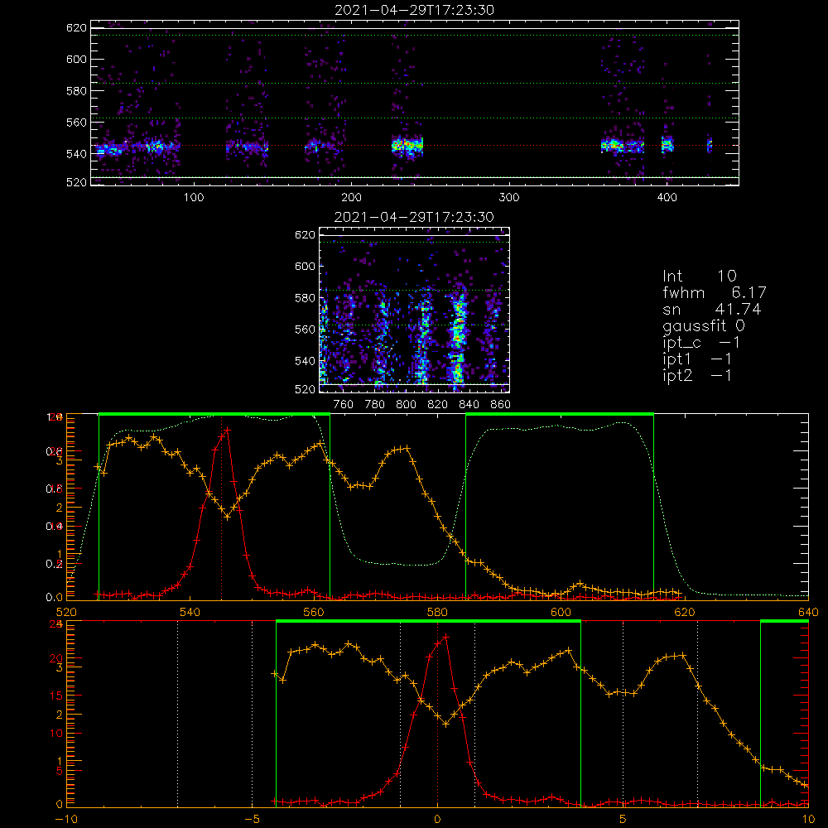Click the timestamp title above the wide spectrogram
The width and height of the screenshot is (828, 828).
pos(414,10)
